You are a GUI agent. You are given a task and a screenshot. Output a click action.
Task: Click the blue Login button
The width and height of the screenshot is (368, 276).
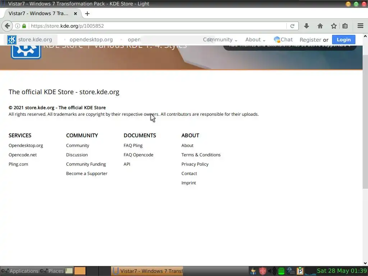(344, 40)
